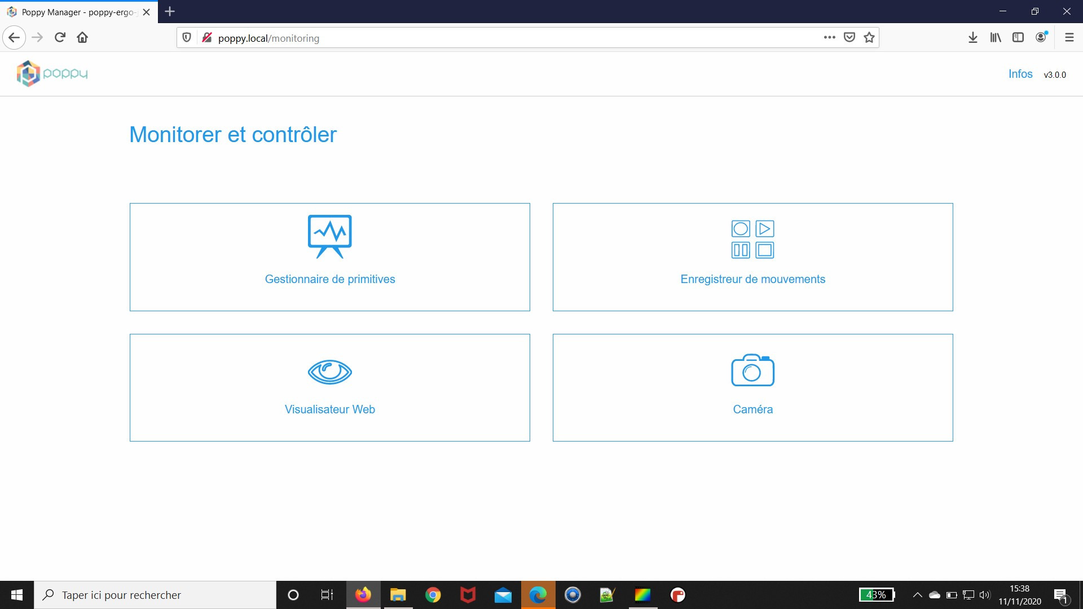Go back with the browser back arrow
Image resolution: width=1083 pixels, height=609 pixels.
pyautogui.click(x=14, y=38)
